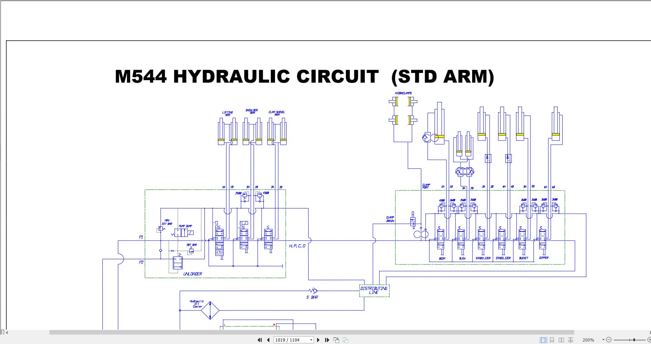Click the zoom slider handle
The width and height of the screenshot is (651, 344).
(634, 340)
